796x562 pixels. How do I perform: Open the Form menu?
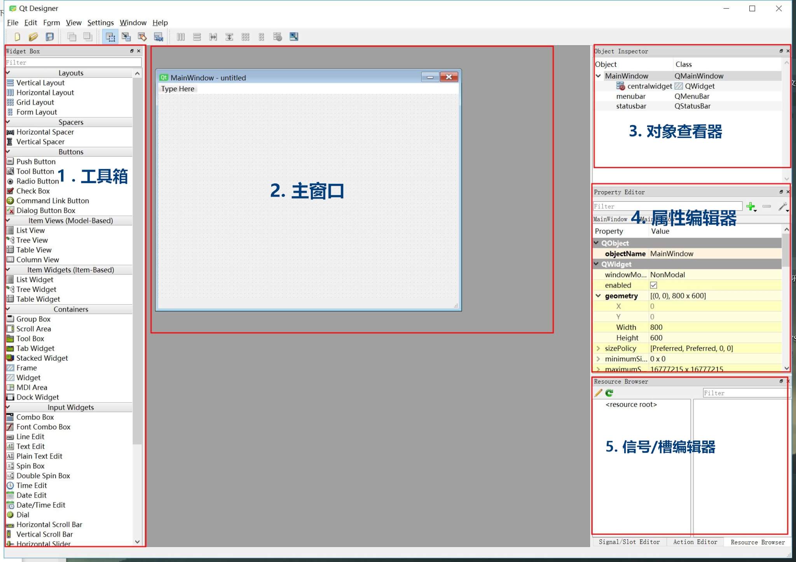pyautogui.click(x=51, y=23)
